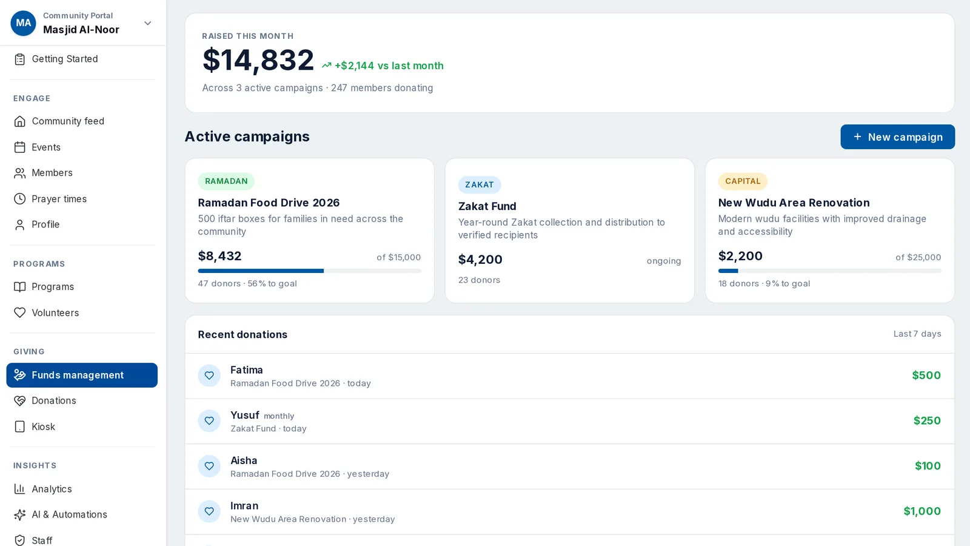Click the Programs book icon
The width and height of the screenshot is (970, 546).
pos(20,287)
